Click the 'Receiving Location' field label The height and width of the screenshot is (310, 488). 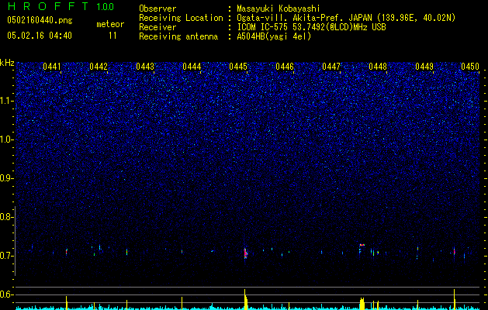[181, 18]
